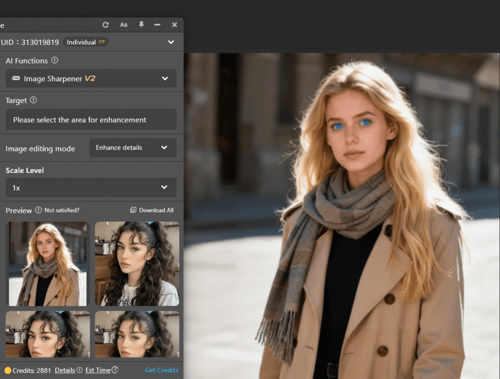Viewport: 500px width, 379px height.
Task: Click the target area selection field
Action: pyautogui.click(x=91, y=120)
